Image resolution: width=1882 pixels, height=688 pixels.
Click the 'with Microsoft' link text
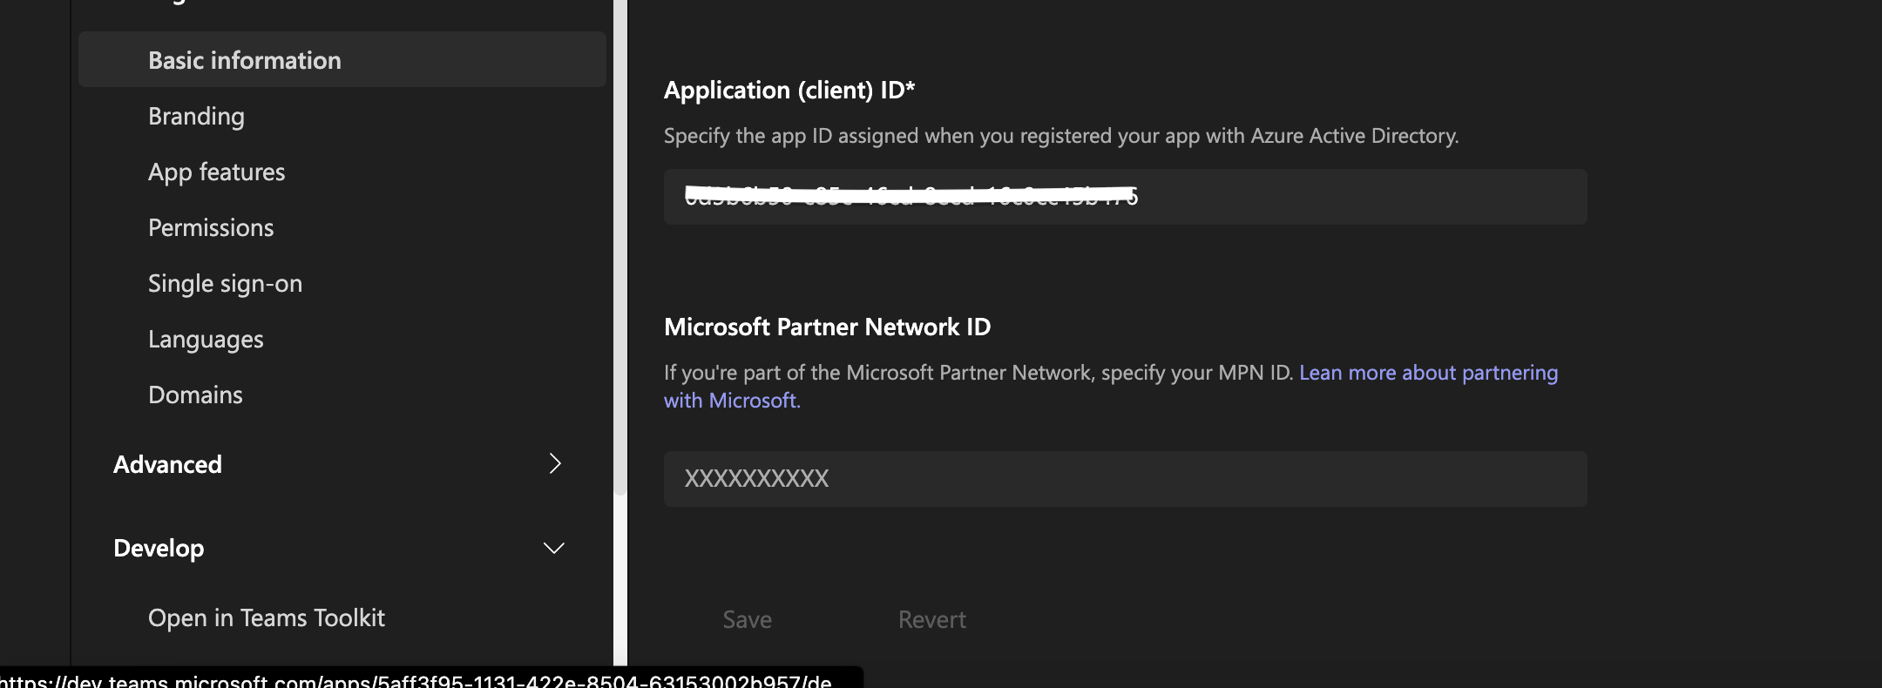[x=730, y=400]
